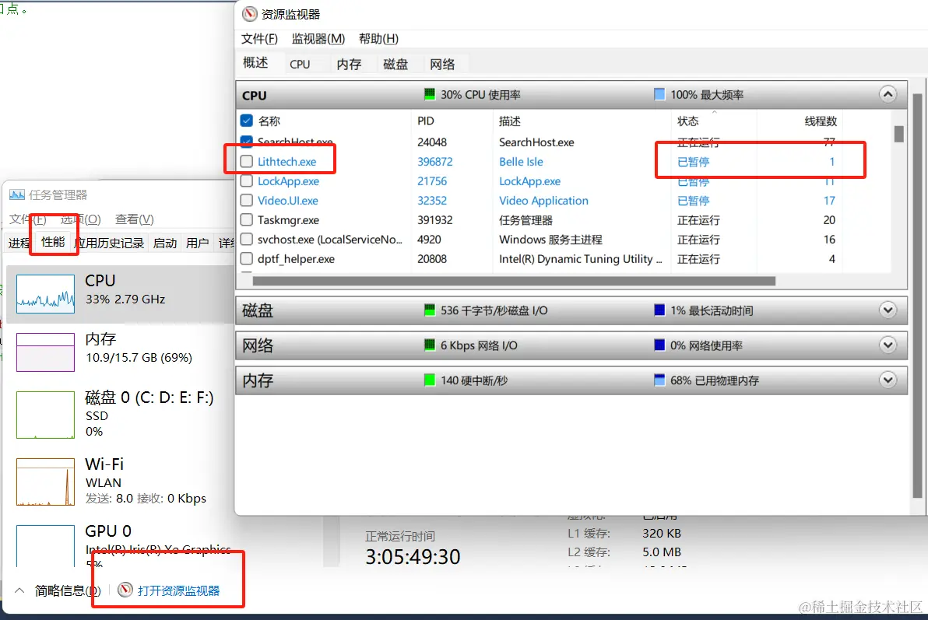
Task: Check the Taskmgr.exe process checkbox
Action: pyautogui.click(x=247, y=220)
